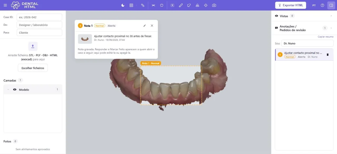Toggle dark mode moon icon
337x154 pixels.
[x=123, y=5]
